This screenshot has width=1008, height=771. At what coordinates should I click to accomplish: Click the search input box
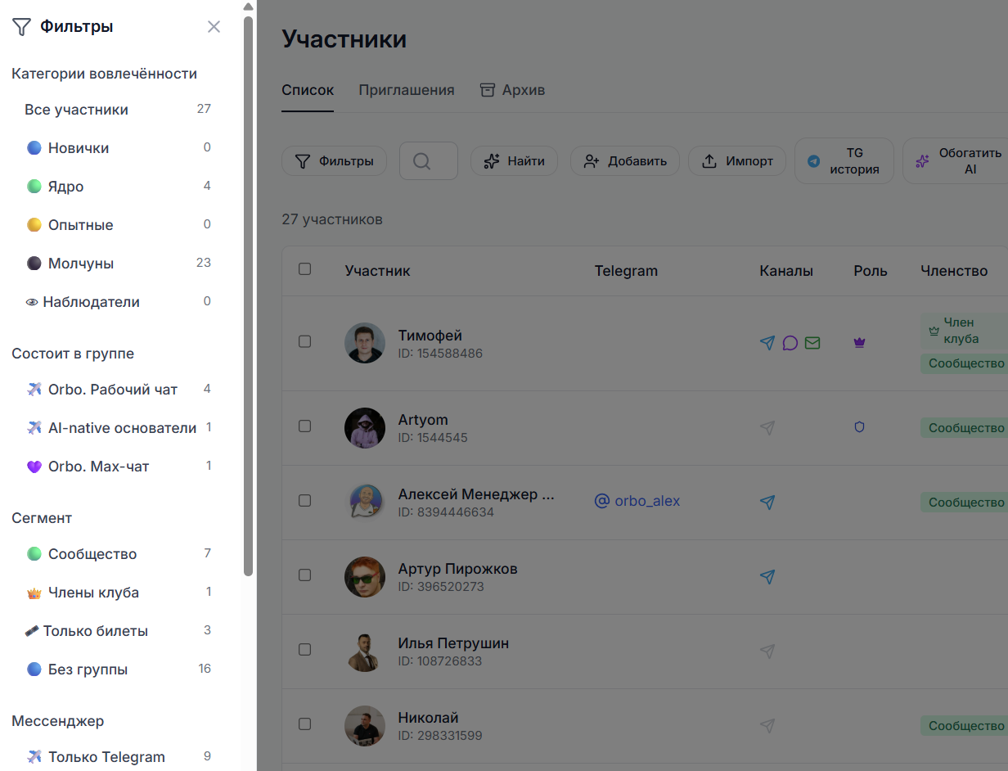[x=429, y=161]
